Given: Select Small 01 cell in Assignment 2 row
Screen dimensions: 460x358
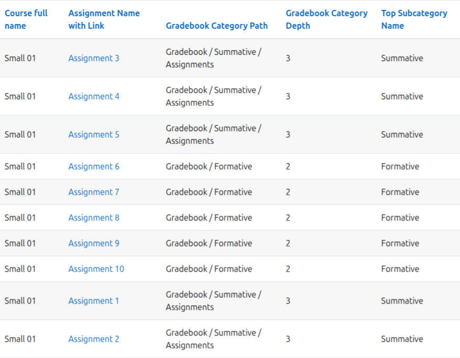Looking at the screenshot, I should pos(20,339).
